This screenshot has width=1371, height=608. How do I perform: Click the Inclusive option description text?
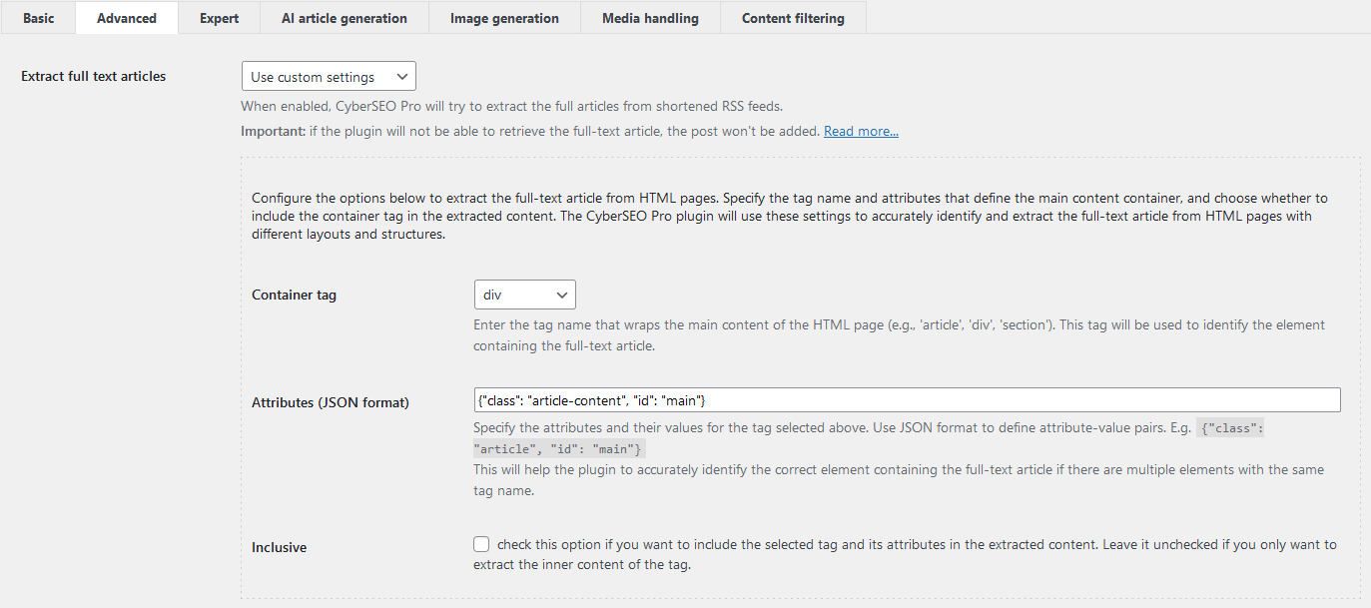pyautogui.click(x=899, y=544)
